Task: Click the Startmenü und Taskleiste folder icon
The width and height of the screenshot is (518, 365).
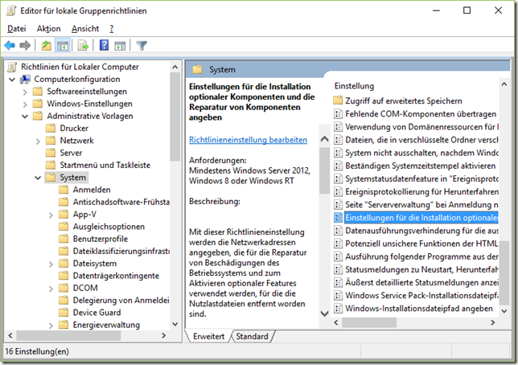Action: pyautogui.click(x=51, y=165)
